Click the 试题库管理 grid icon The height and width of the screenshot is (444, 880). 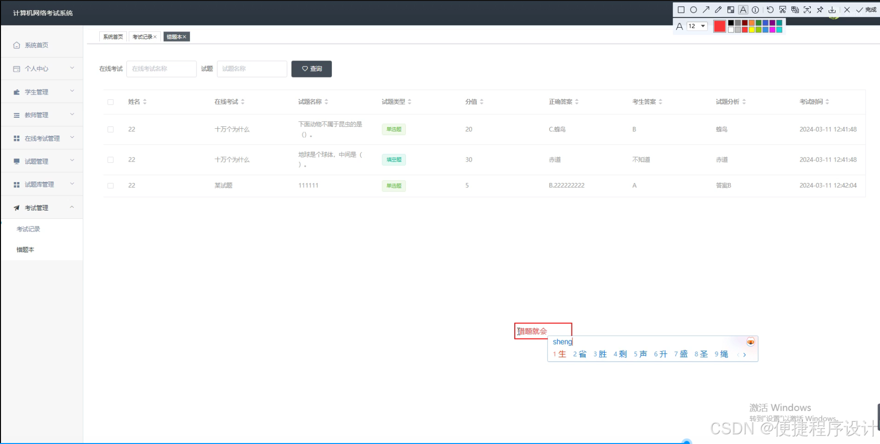16,184
